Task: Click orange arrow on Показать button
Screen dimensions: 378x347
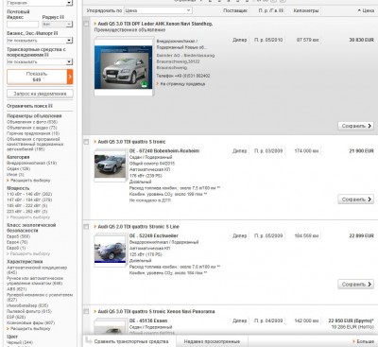Action: point(70,77)
